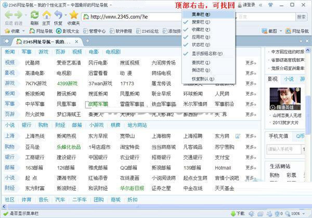Viewport: 312px width, 218px height.
Task: Refresh the page with 刷新 icon
Action: (34, 15)
